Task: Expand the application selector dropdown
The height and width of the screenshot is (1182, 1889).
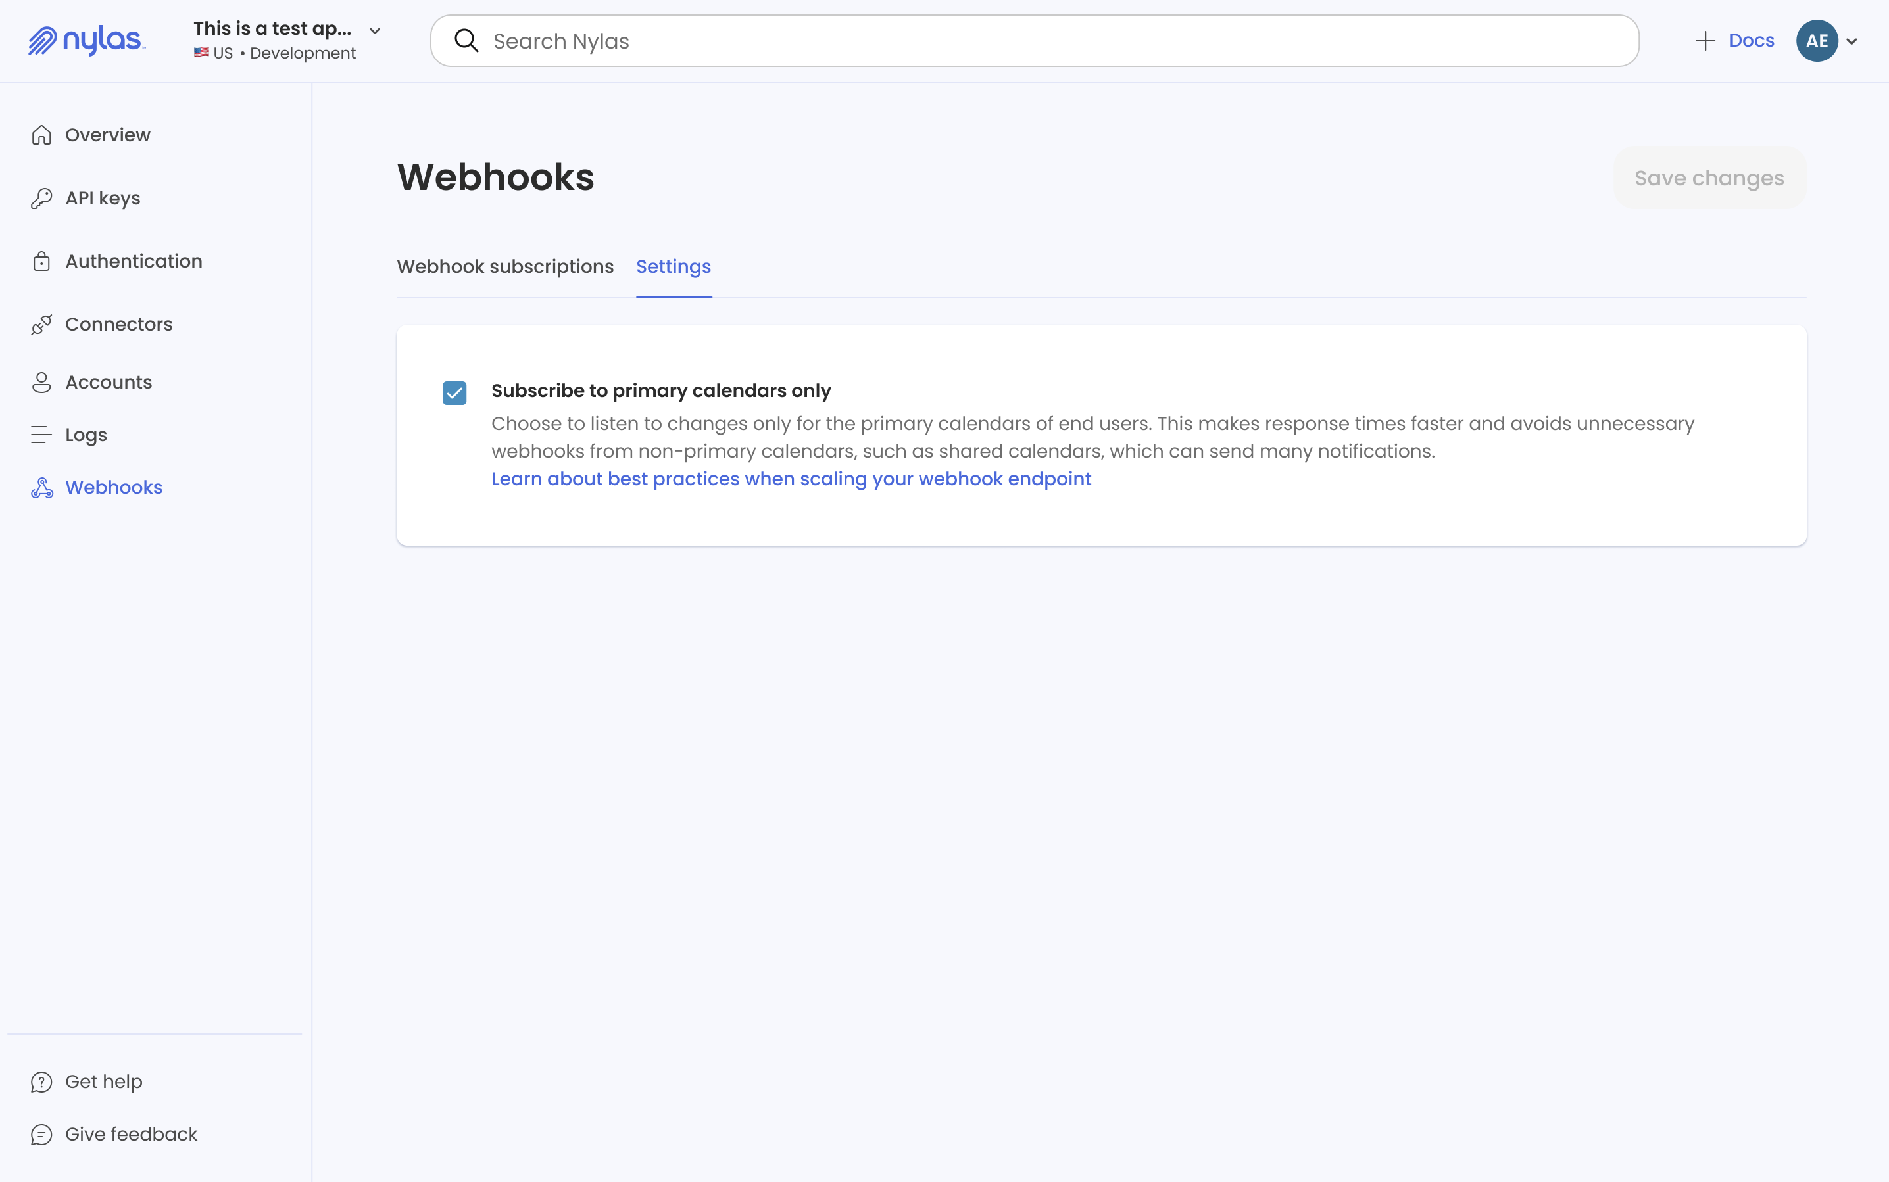Action: click(x=375, y=30)
